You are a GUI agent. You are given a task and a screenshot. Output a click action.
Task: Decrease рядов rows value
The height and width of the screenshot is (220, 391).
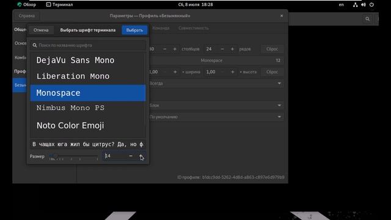(222, 49)
